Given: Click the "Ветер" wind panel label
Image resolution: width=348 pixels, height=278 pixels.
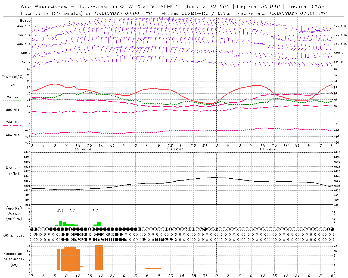Looking at the screenshot, I should click(x=25, y=21).
